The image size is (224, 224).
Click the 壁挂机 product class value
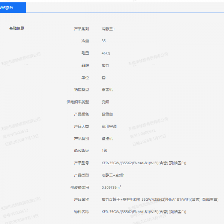point(107,139)
